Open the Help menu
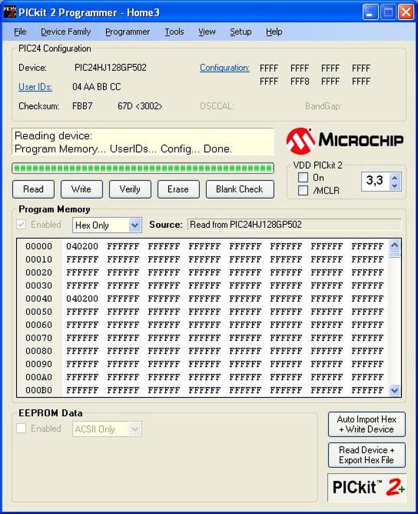 click(x=274, y=32)
